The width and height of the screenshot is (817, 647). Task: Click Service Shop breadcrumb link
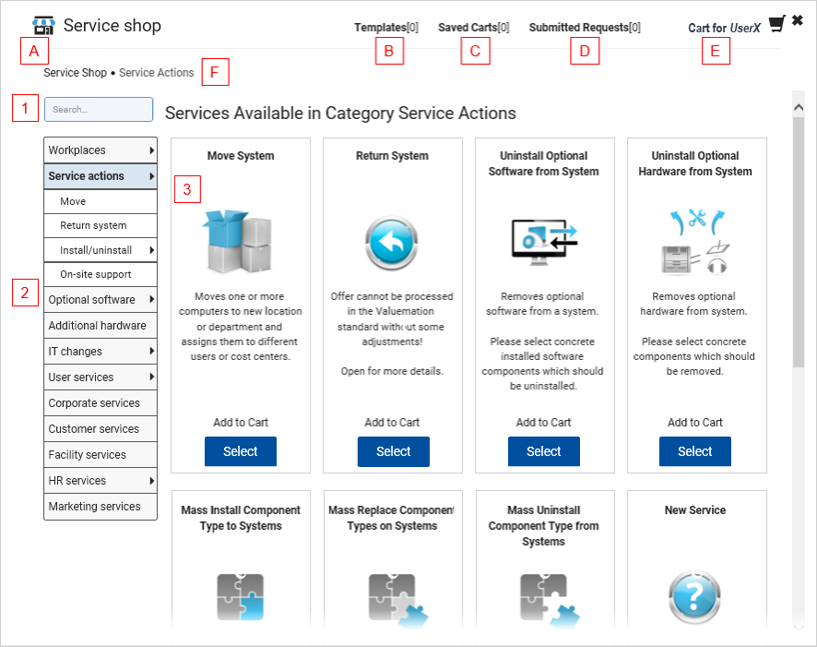click(75, 73)
